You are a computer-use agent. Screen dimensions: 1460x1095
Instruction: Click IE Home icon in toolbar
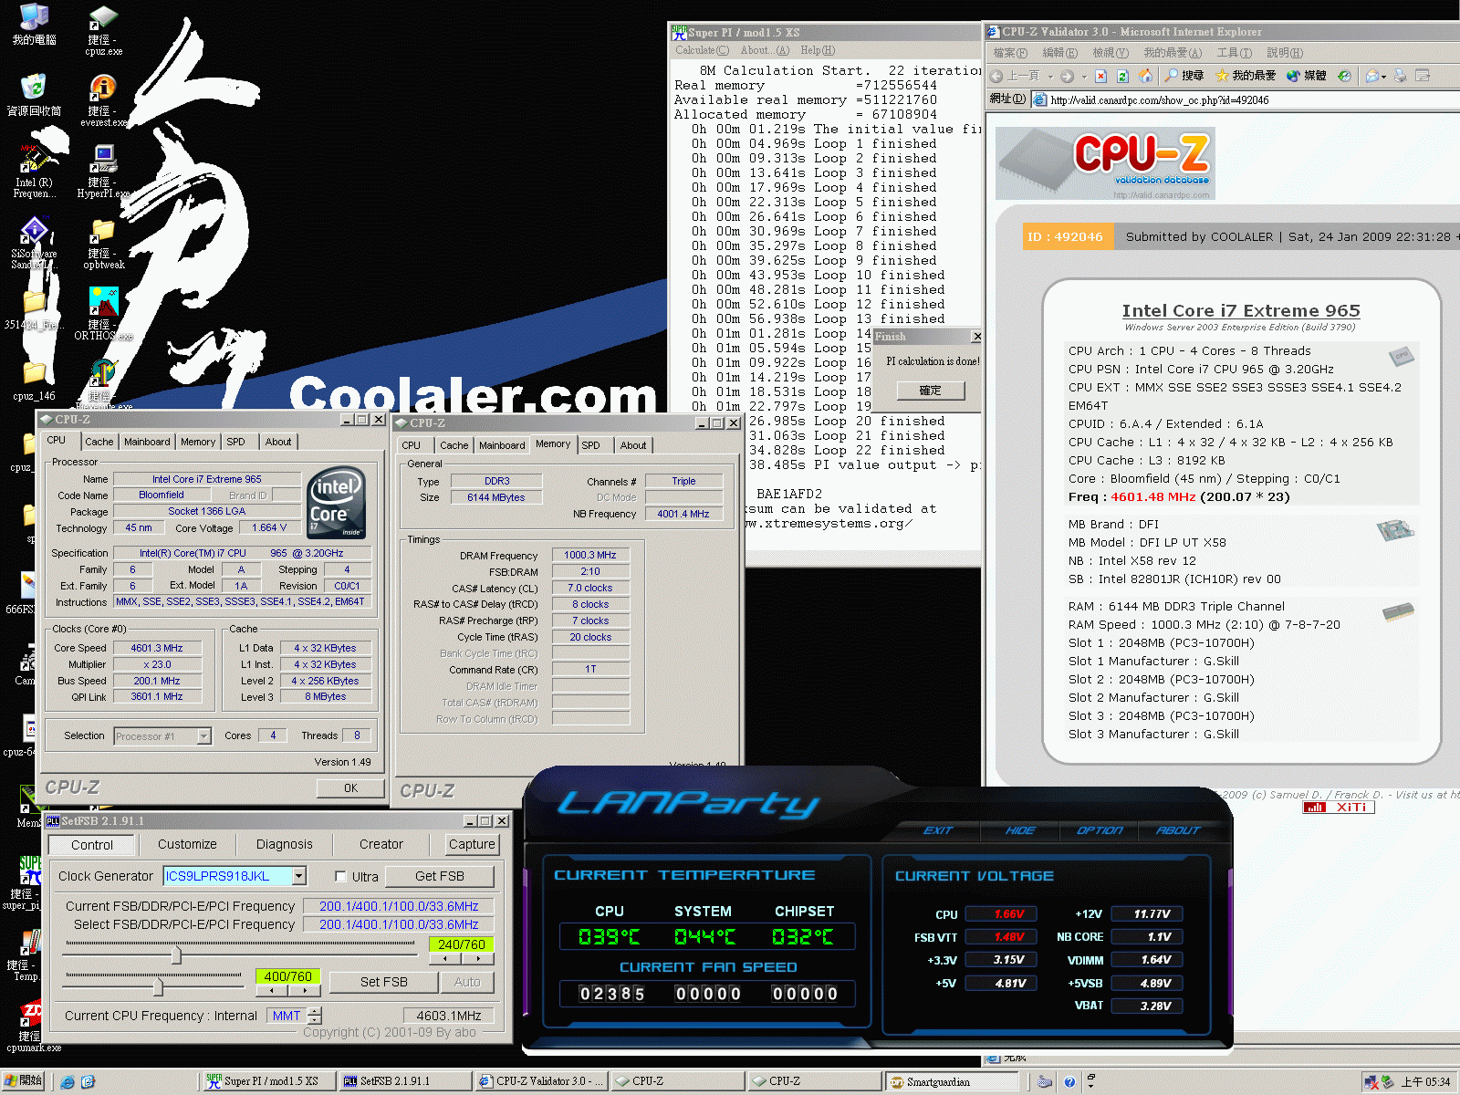1145,76
